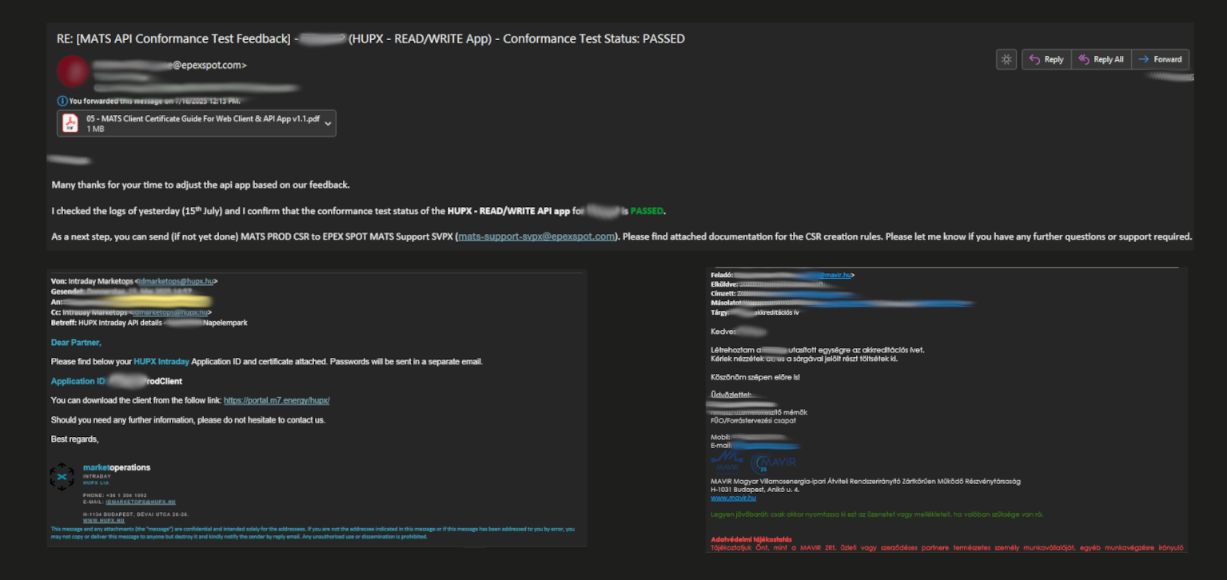
Task: Click the green PASSED status word
Action: click(x=647, y=211)
